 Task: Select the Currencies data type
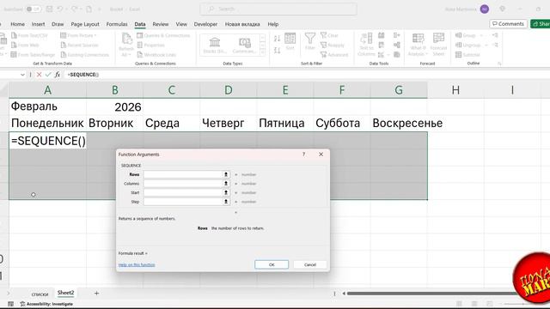[x=244, y=45]
